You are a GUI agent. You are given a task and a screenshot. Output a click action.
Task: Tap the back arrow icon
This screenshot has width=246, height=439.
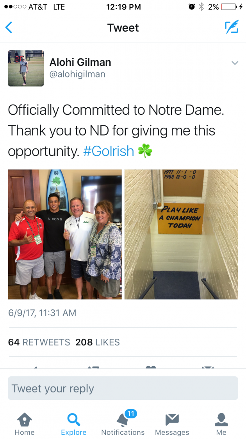pyautogui.click(x=9, y=27)
